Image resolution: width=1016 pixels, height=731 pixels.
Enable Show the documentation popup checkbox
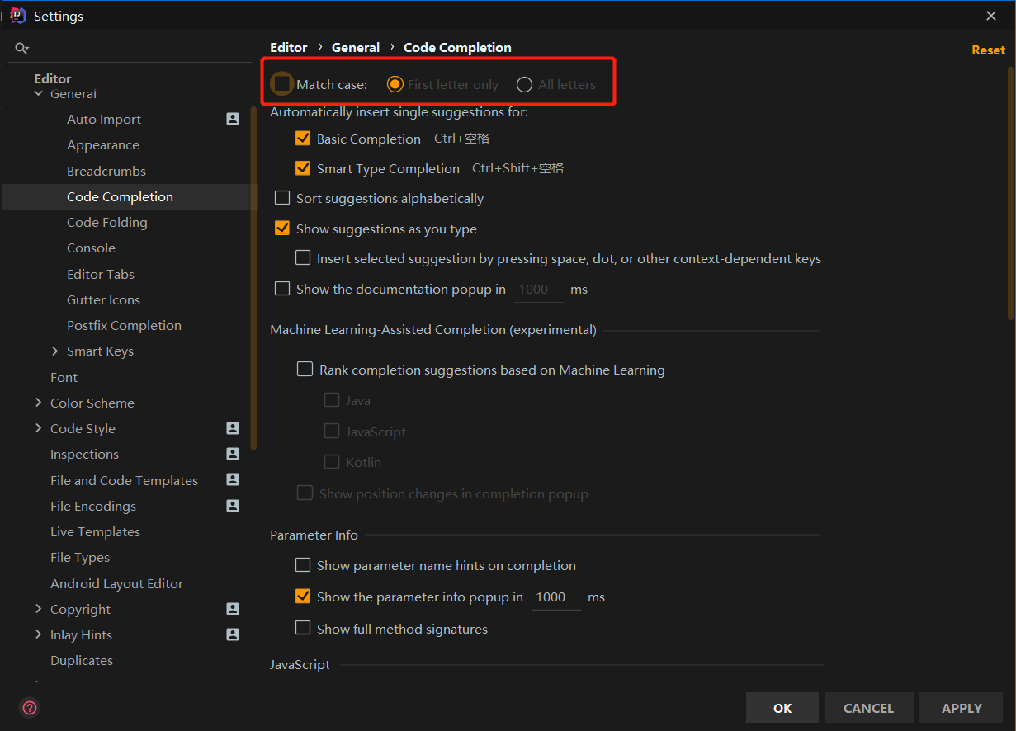pos(282,289)
